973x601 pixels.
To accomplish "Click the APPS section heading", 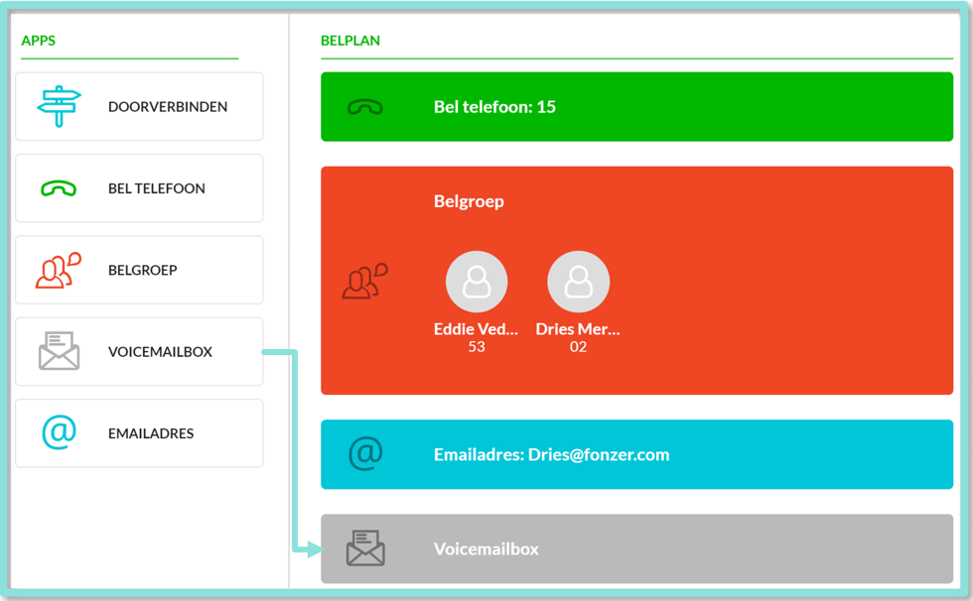I will click(x=39, y=41).
